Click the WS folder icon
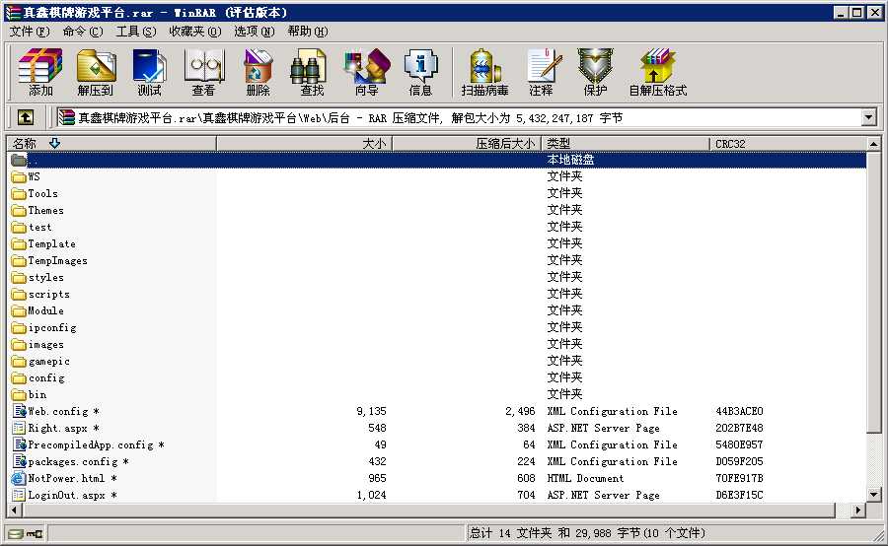888x546 pixels. [x=20, y=176]
